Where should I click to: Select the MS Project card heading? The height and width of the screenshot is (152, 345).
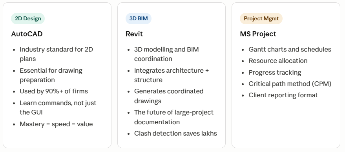258,34
